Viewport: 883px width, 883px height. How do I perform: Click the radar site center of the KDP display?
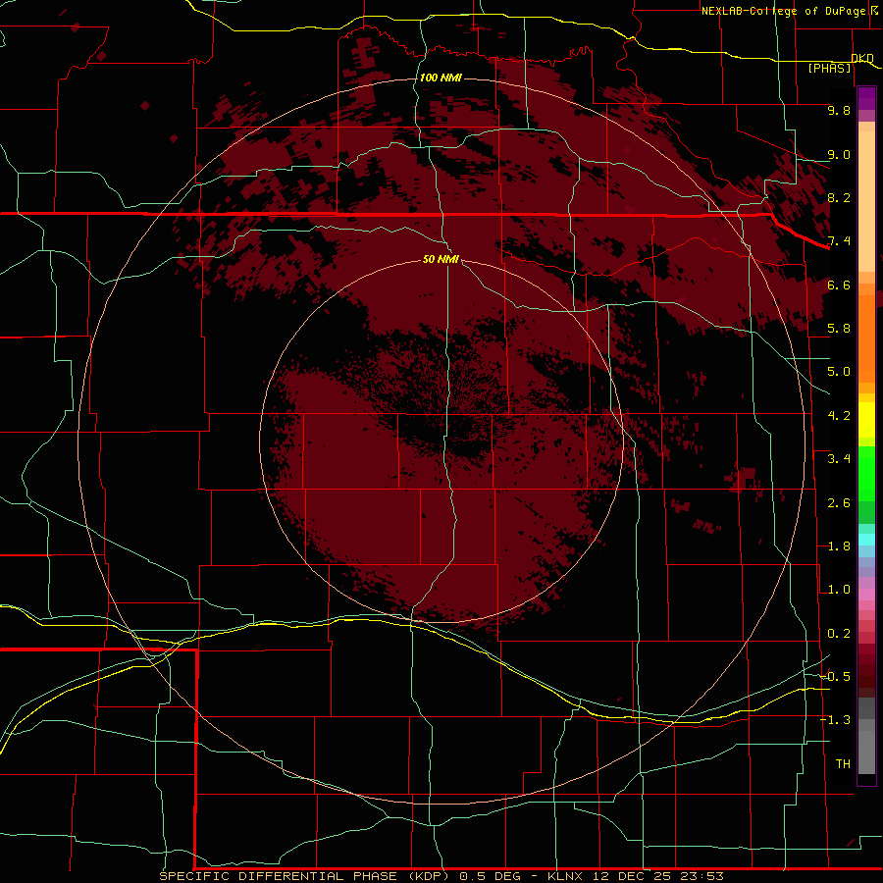(442, 441)
